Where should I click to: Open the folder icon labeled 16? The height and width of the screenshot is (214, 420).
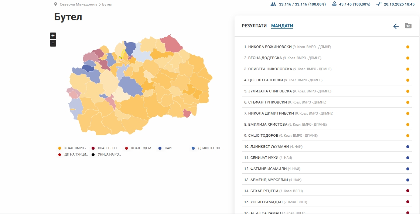pyautogui.click(x=408, y=26)
